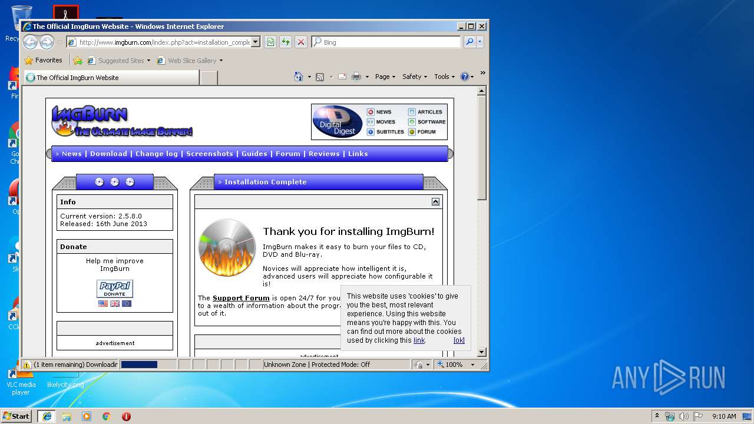Open the News nav link in ImgBurn menu
Screen dimensions: 754x424
[x=72, y=154]
